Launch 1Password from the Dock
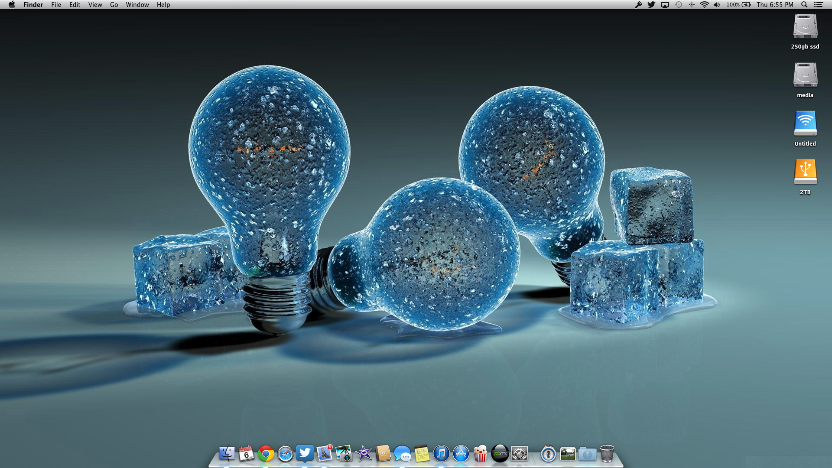The width and height of the screenshot is (832, 468). (548, 454)
